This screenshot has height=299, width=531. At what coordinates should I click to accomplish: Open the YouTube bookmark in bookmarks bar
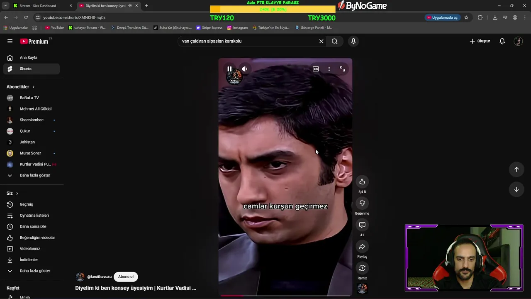(x=54, y=28)
